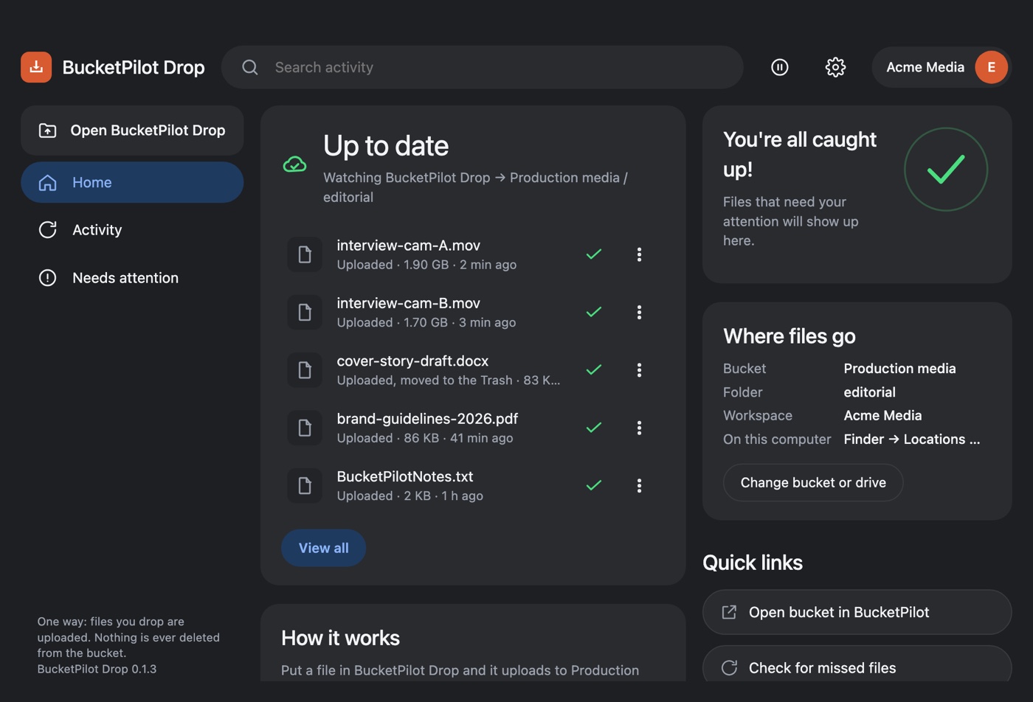Click file icon for interview-cam-A.mov
The image size is (1033, 702).
coord(304,254)
